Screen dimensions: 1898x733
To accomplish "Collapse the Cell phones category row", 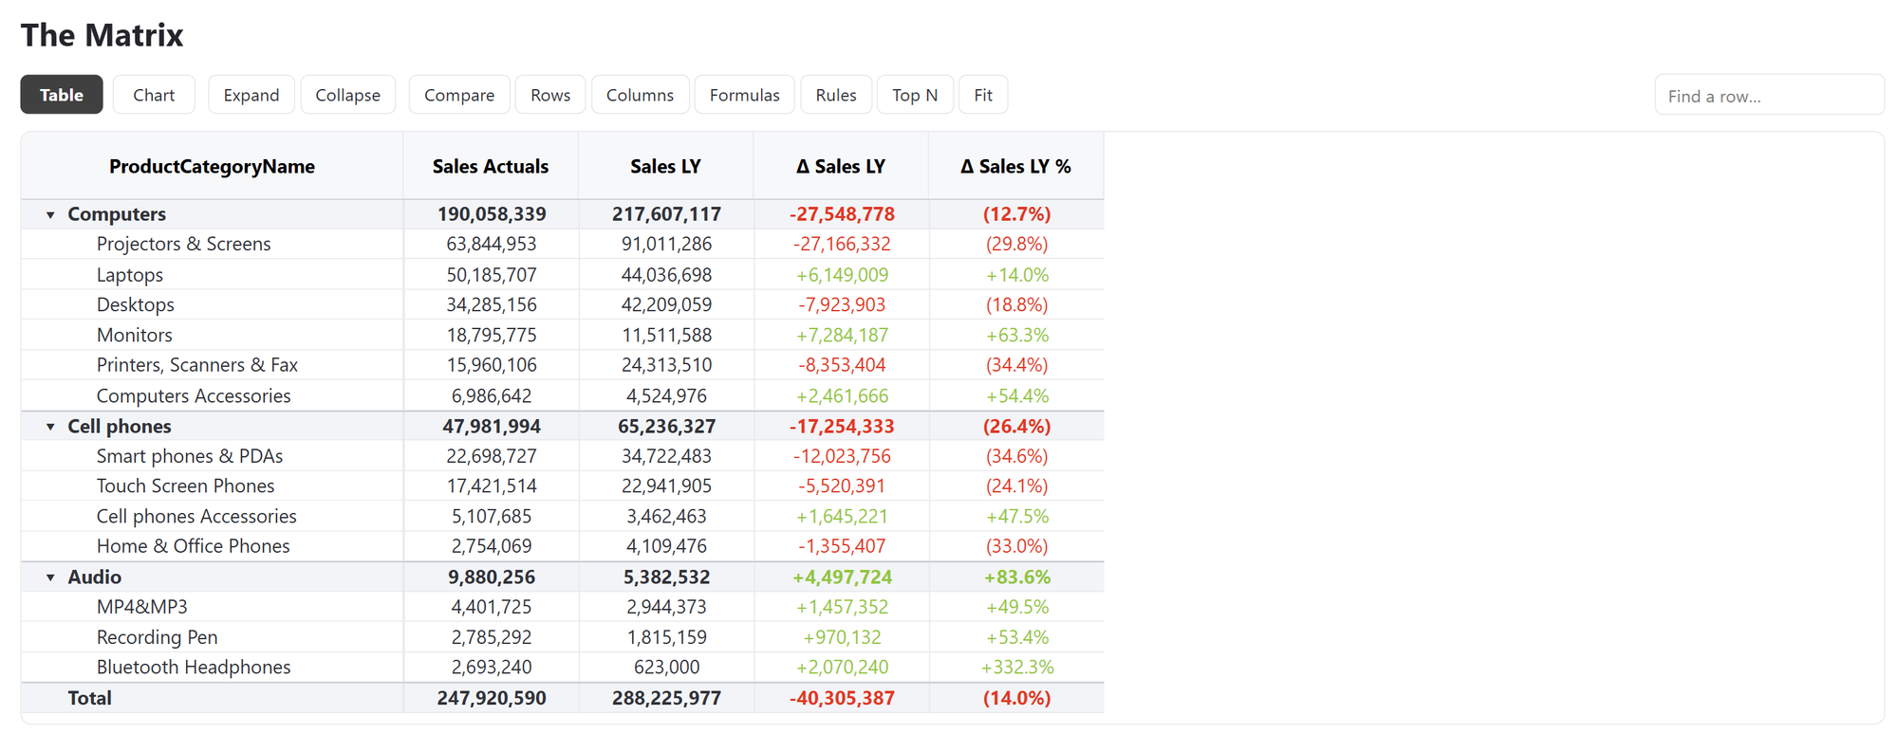I will (x=50, y=427).
